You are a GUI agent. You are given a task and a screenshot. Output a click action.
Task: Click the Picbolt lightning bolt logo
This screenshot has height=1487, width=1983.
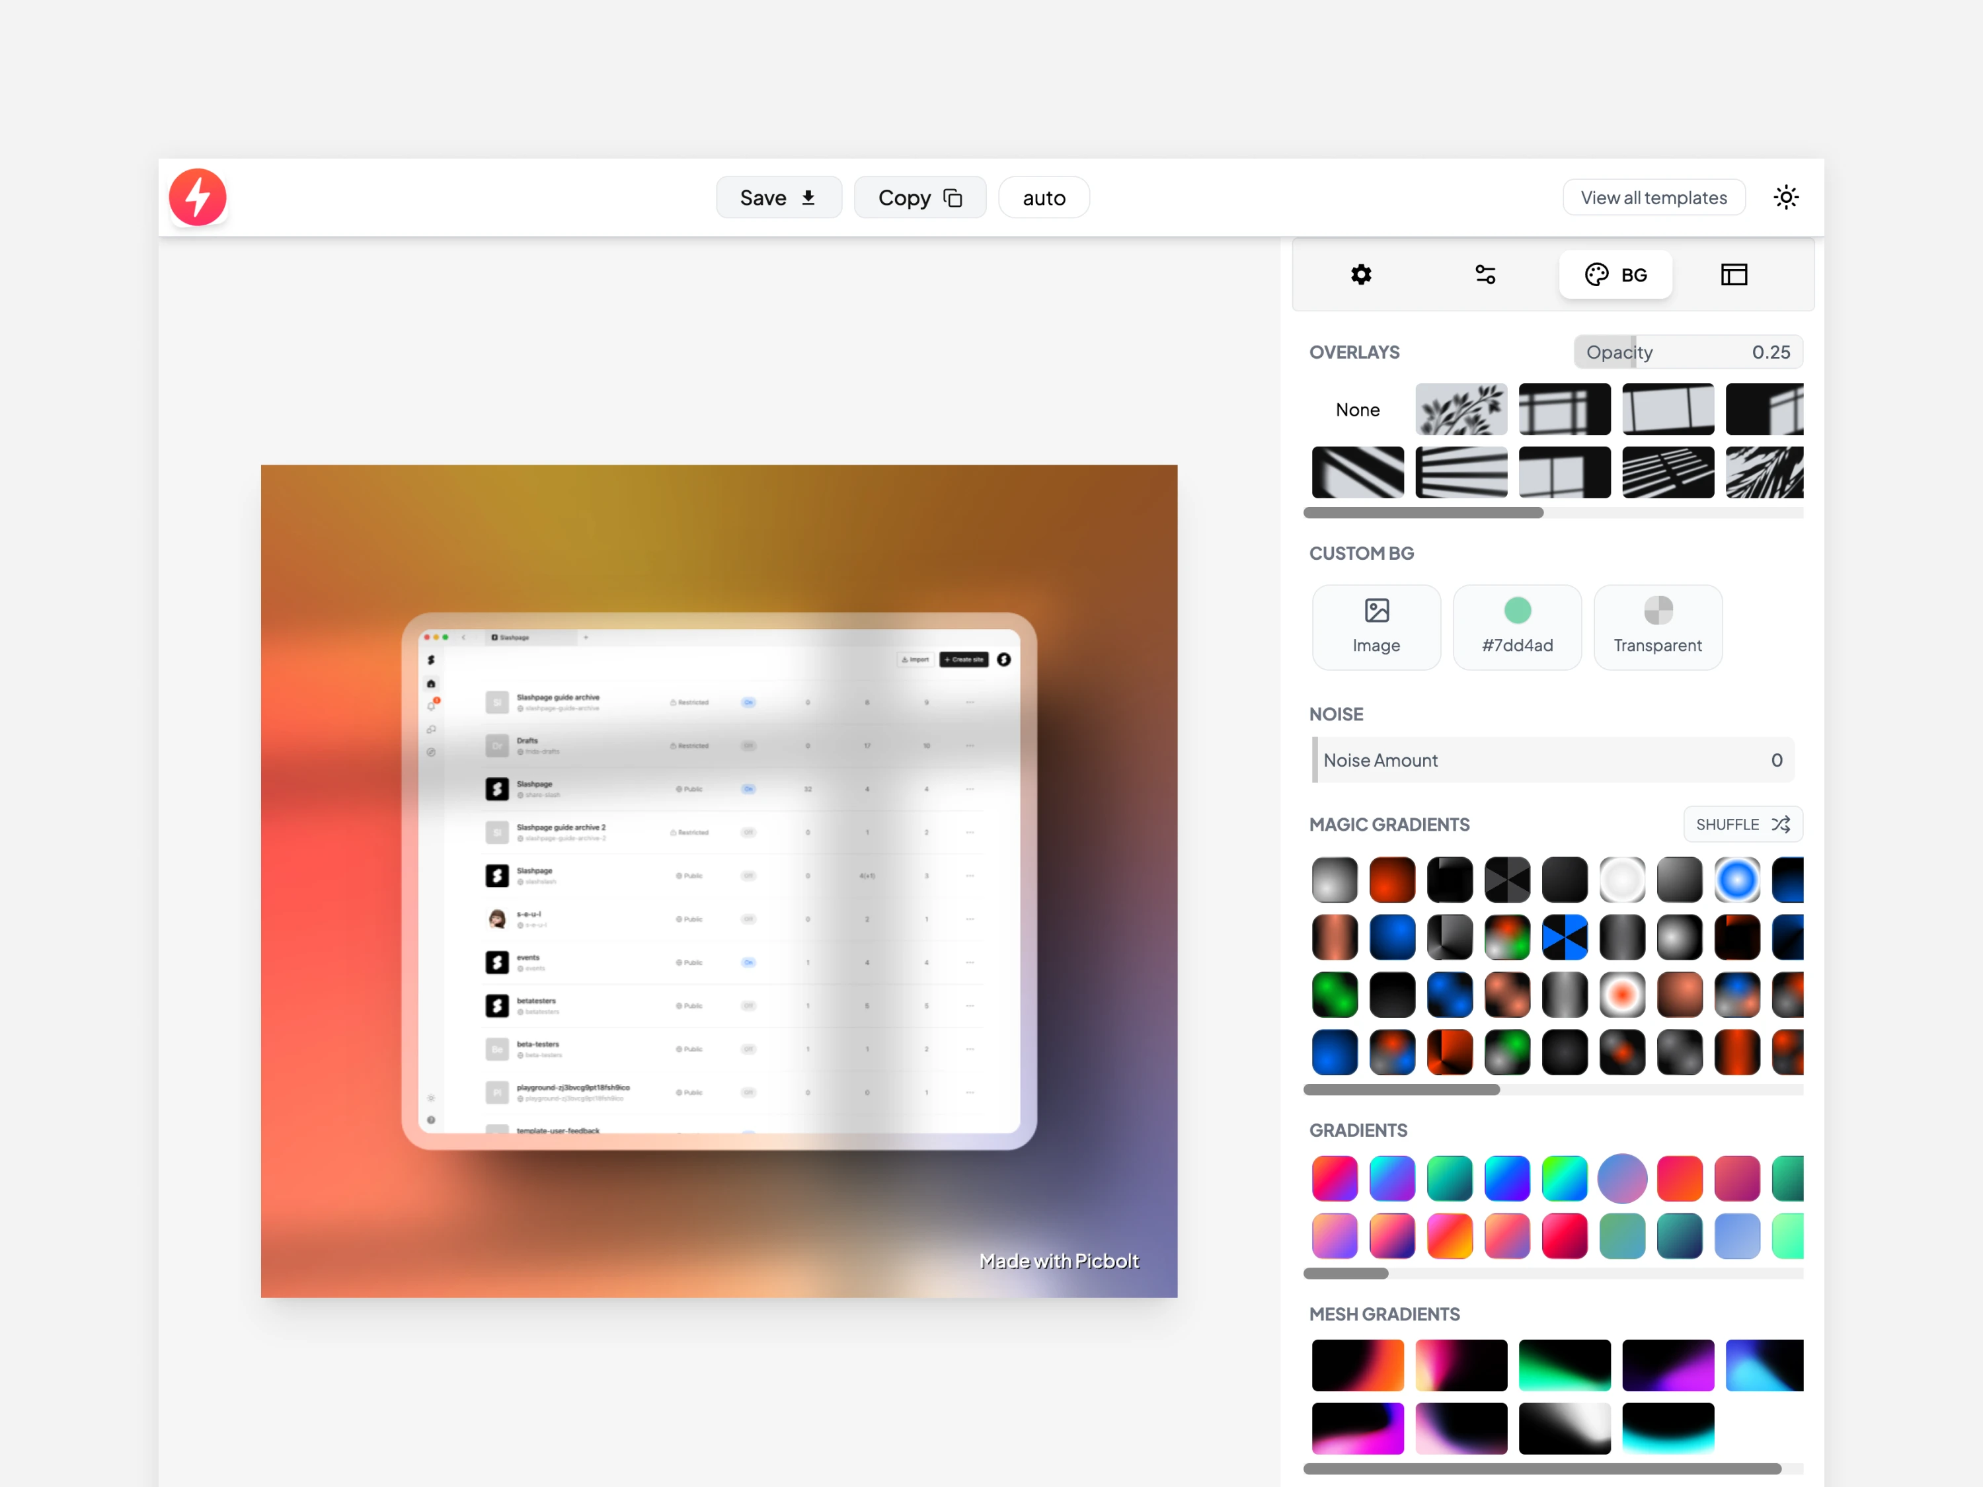[x=197, y=197]
